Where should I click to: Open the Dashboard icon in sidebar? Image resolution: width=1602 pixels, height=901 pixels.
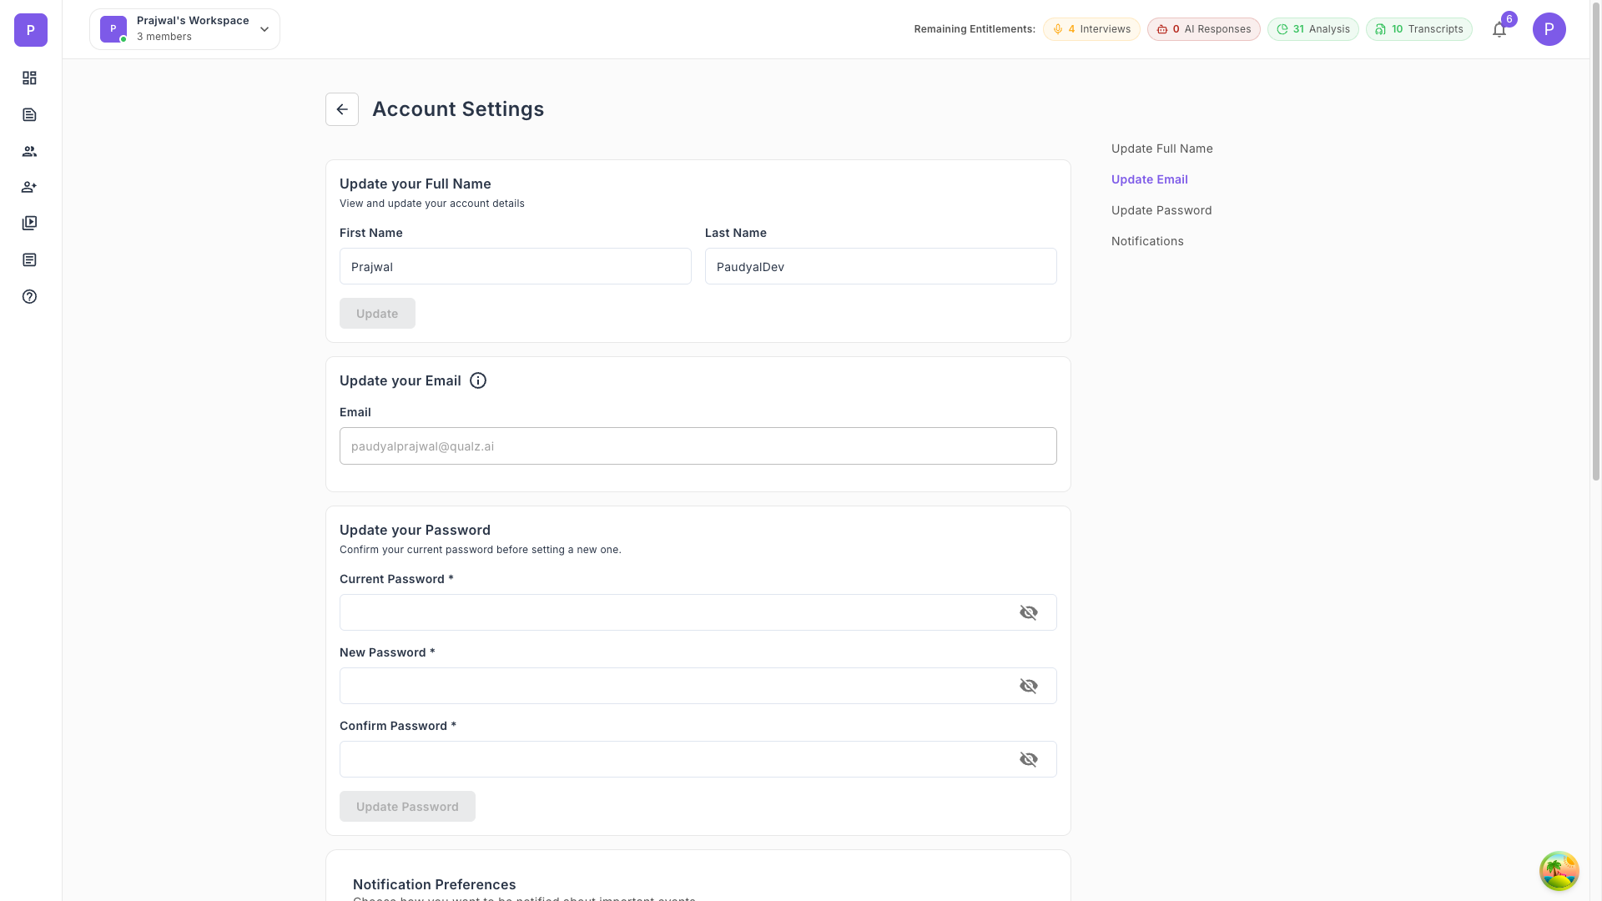29,78
